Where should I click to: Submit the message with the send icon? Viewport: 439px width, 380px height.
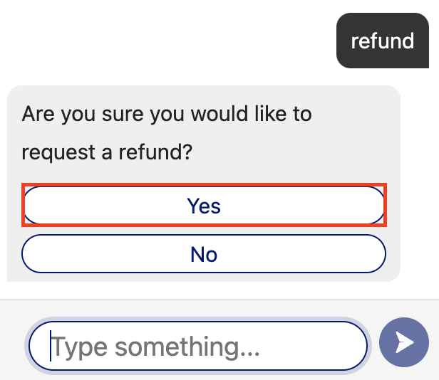pos(404,343)
